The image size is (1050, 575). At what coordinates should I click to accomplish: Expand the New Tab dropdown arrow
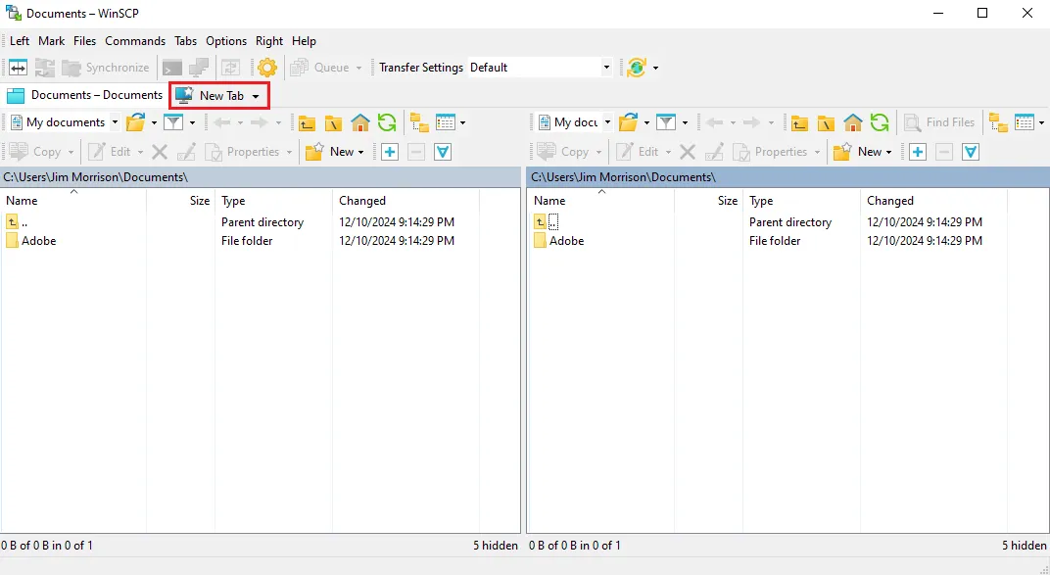(x=256, y=96)
